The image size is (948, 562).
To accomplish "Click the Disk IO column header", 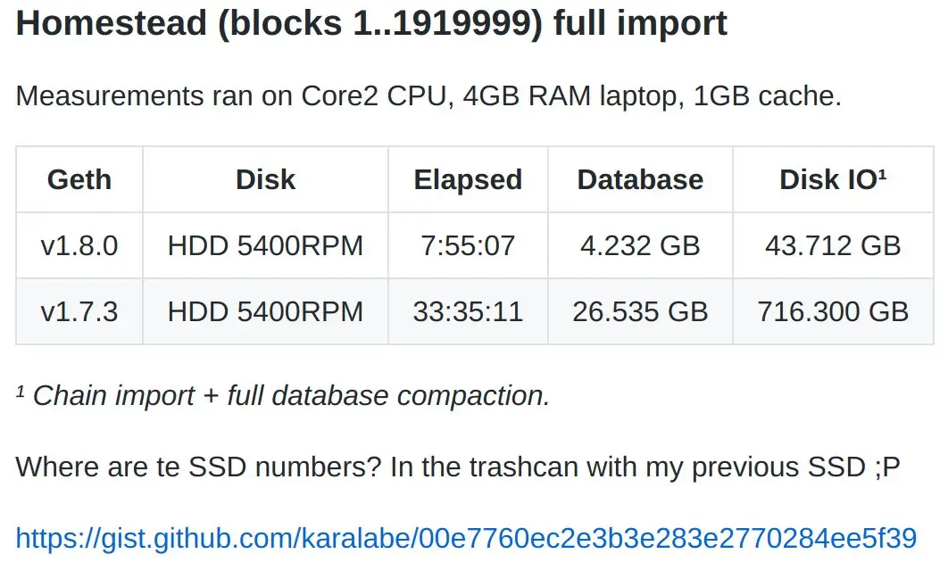I will tap(832, 179).
